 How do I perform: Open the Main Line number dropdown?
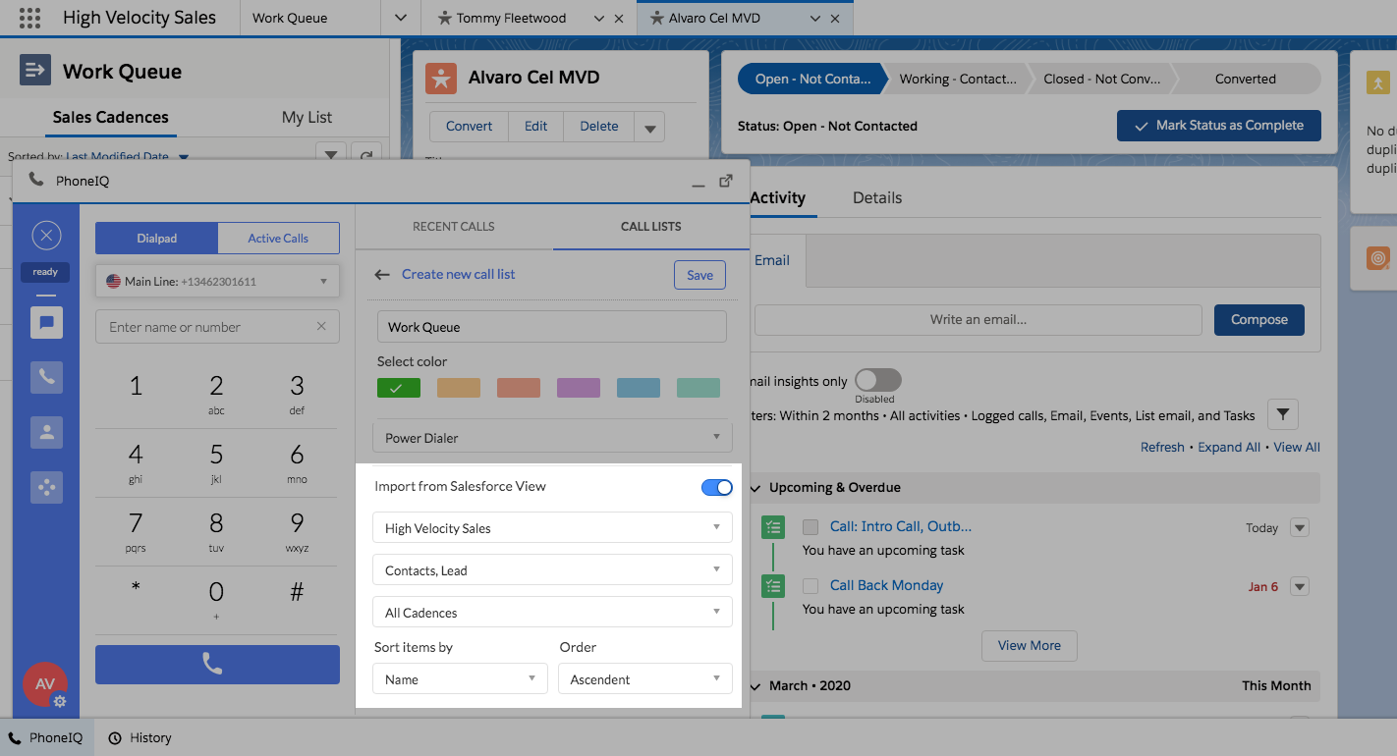pos(217,282)
